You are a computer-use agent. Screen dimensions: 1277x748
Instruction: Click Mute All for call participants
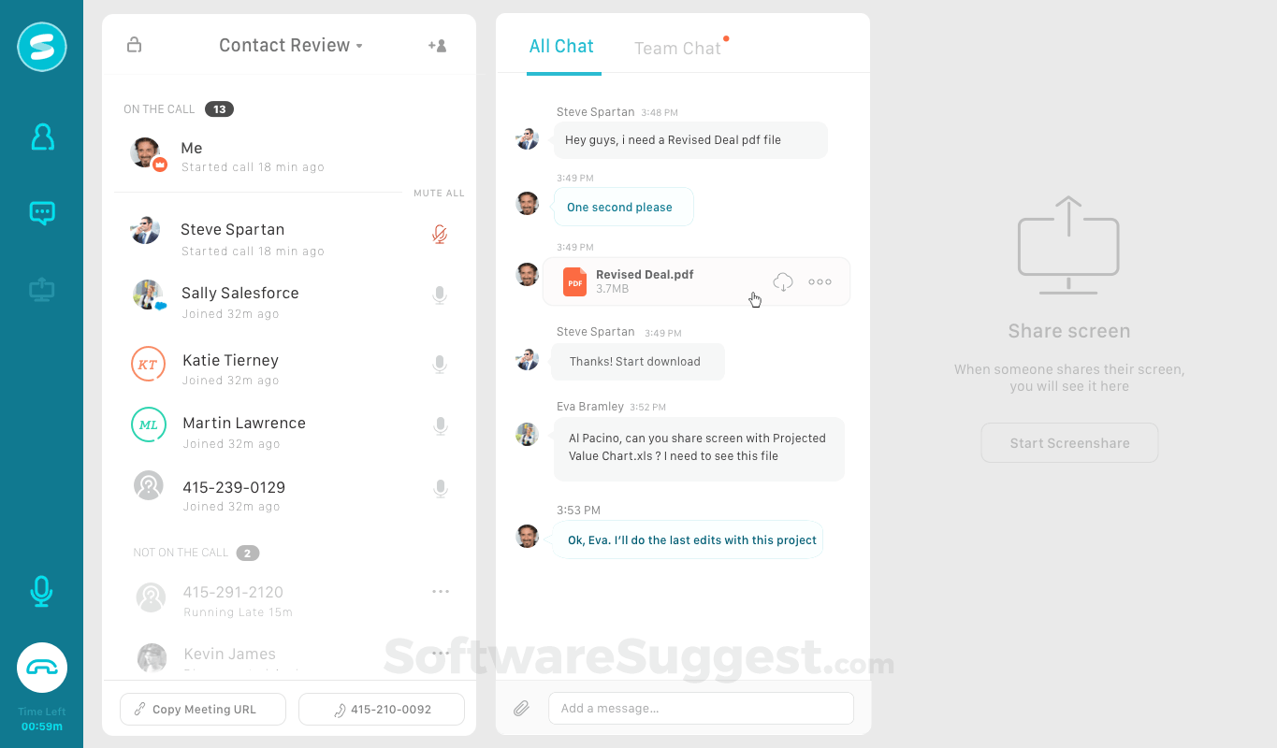click(x=439, y=193)
